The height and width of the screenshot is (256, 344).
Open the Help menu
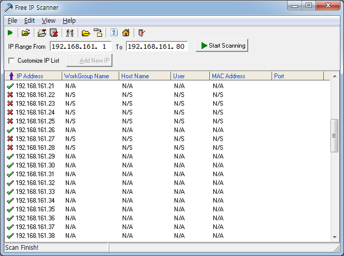(x=69, y=21)
